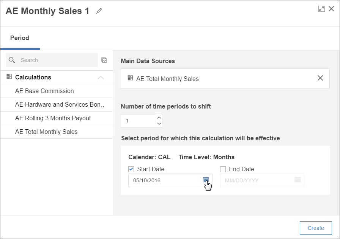Viewport: 340px width, 239px height.
Task: Switch to the Period tab
Action: [x=20, y=38]
